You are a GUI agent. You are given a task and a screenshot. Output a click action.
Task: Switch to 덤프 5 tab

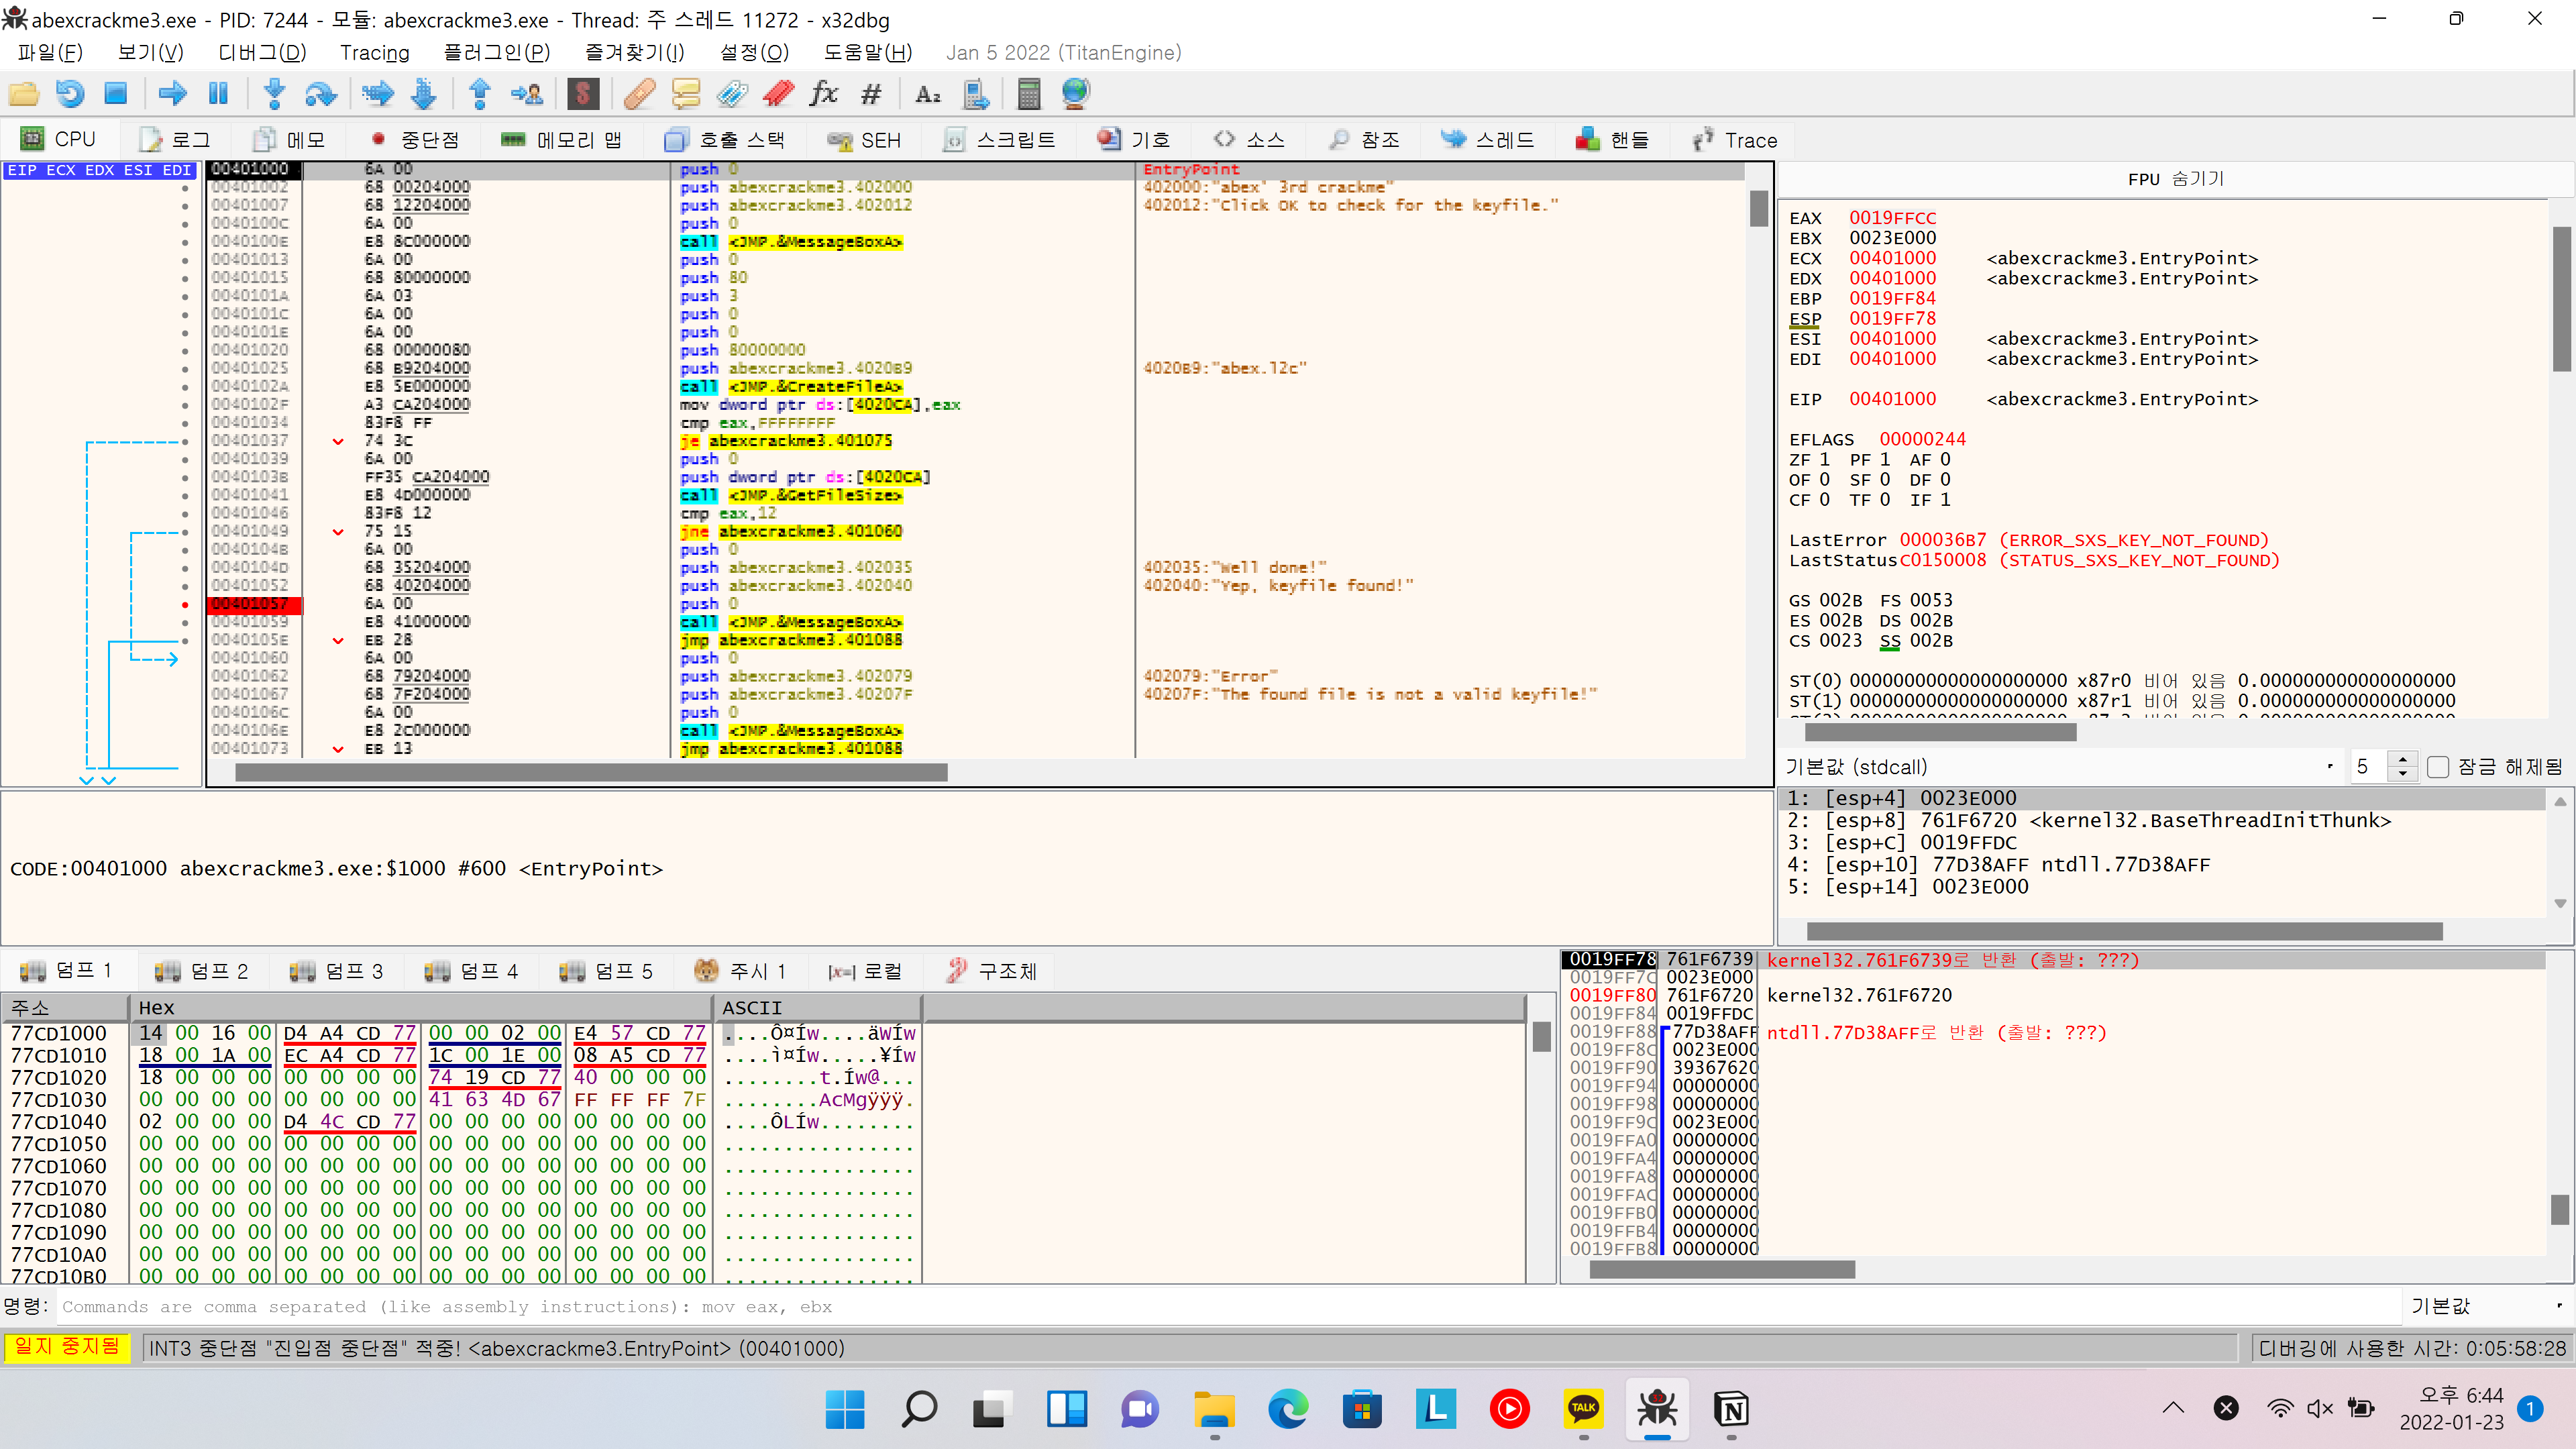[606, 970]
